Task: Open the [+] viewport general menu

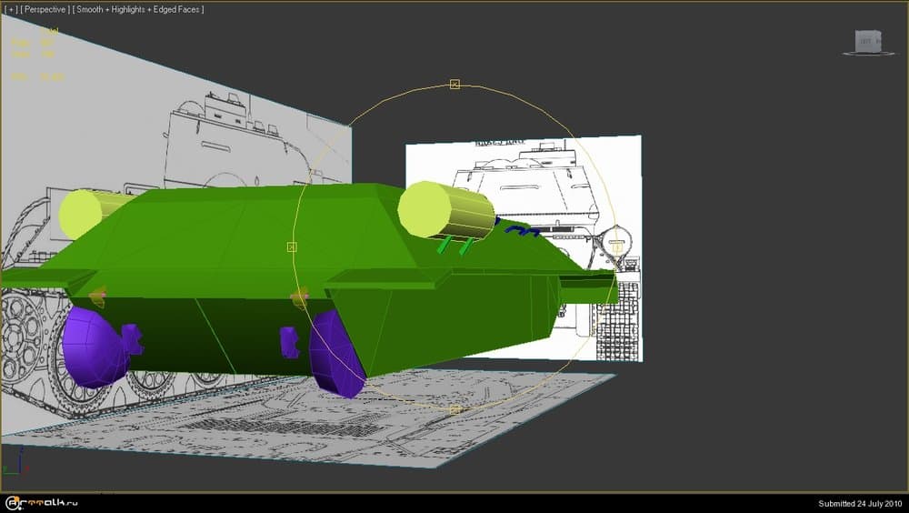Action: 11,9
